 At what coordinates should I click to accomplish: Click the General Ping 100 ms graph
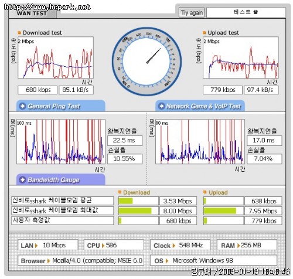click(61, 142)
